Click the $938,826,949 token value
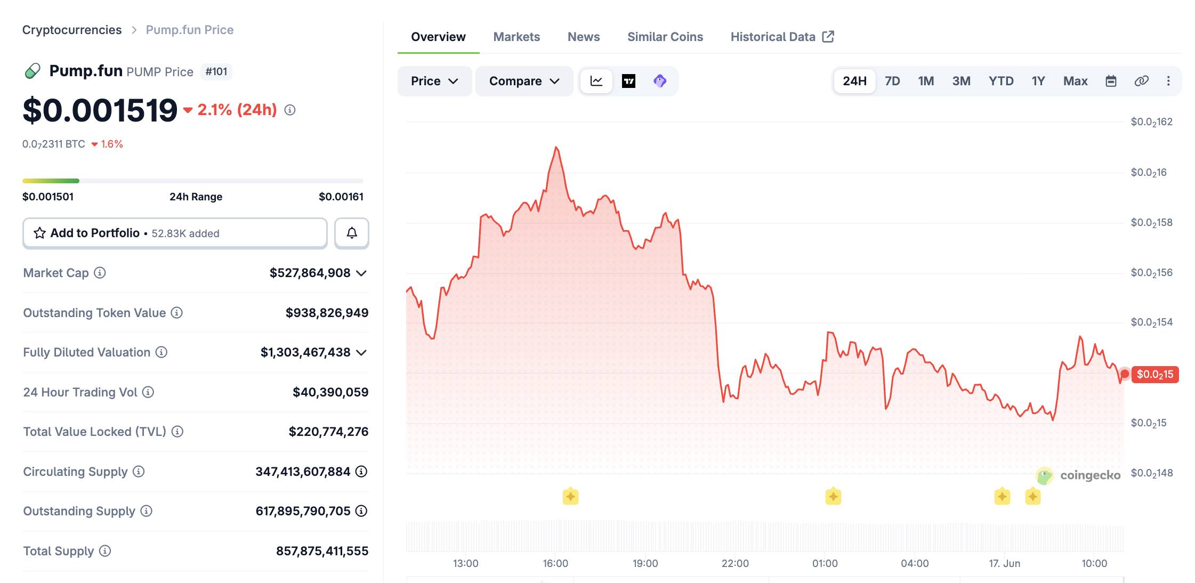Screen dimensions: 1195x583 [327, 313]
